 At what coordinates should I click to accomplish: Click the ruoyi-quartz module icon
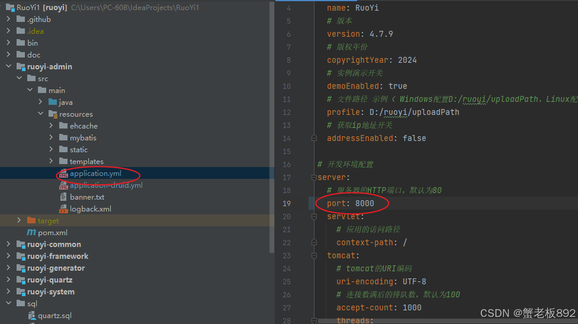21,280
